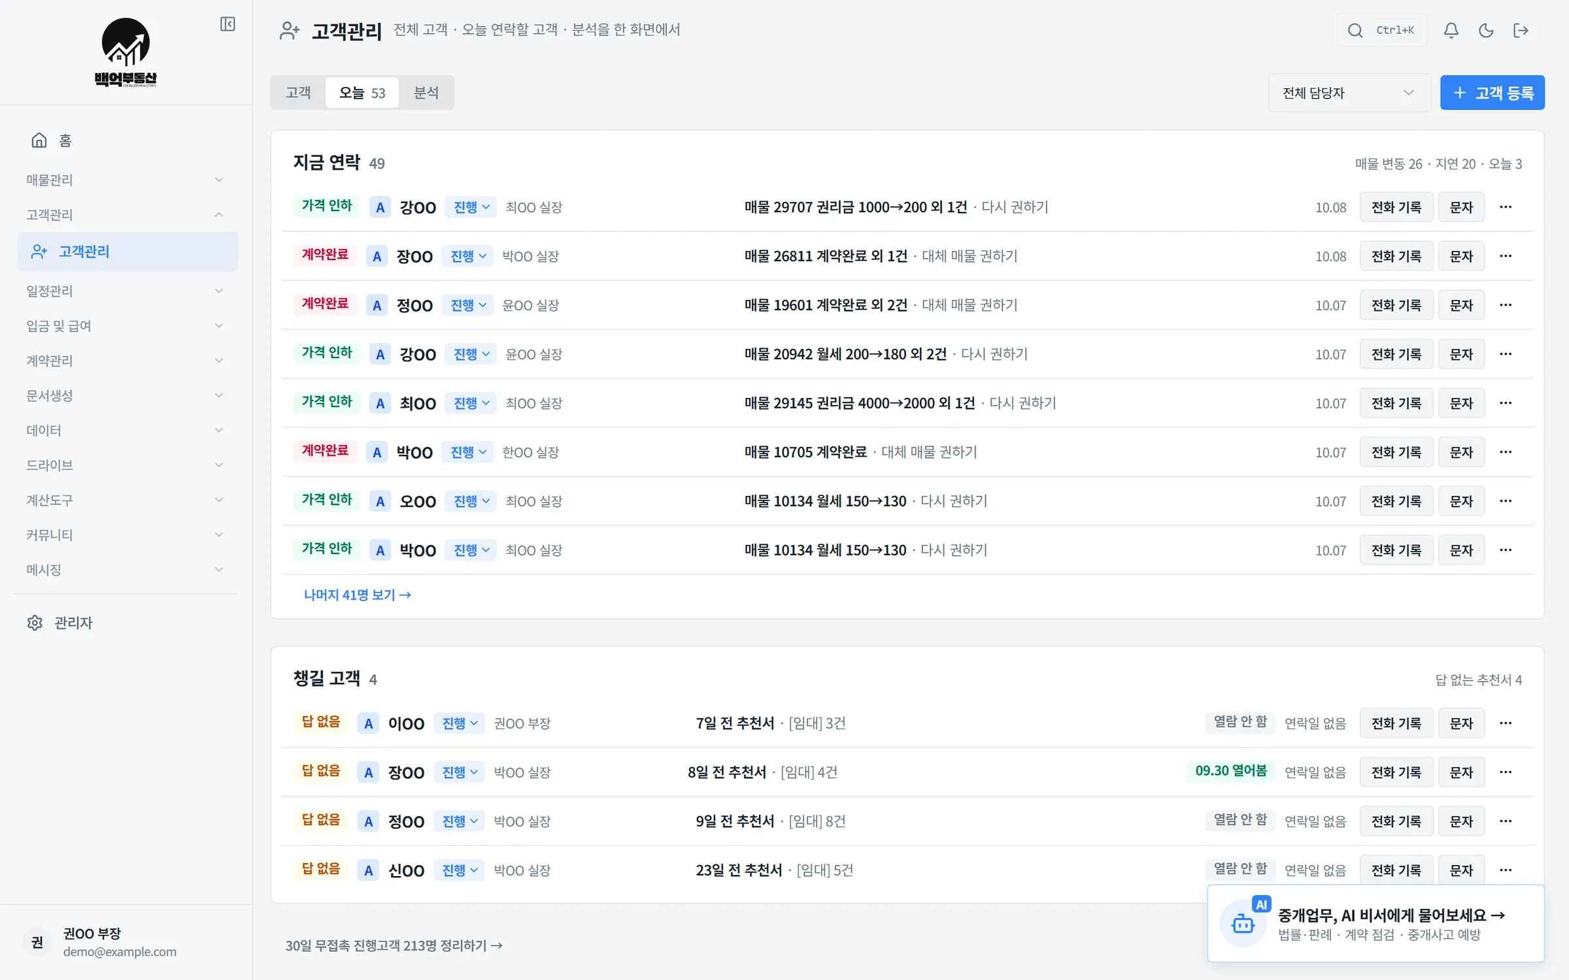Click 30일 무접촉 진행고객 213명 정리하기 link
Image resolution: width=1569 pixels, height=980 pixels.
click(x=394, y=945)
